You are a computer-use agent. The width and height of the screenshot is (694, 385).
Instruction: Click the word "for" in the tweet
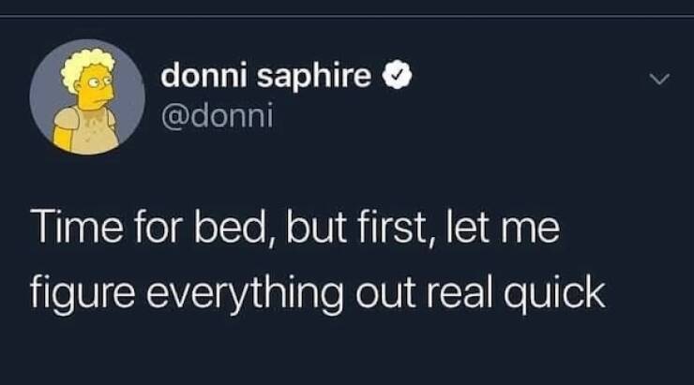(143, 230)
